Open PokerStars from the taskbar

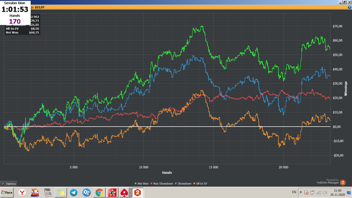124,192
